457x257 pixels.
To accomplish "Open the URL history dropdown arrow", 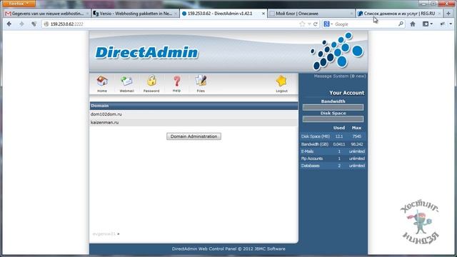I will (309, 24).
